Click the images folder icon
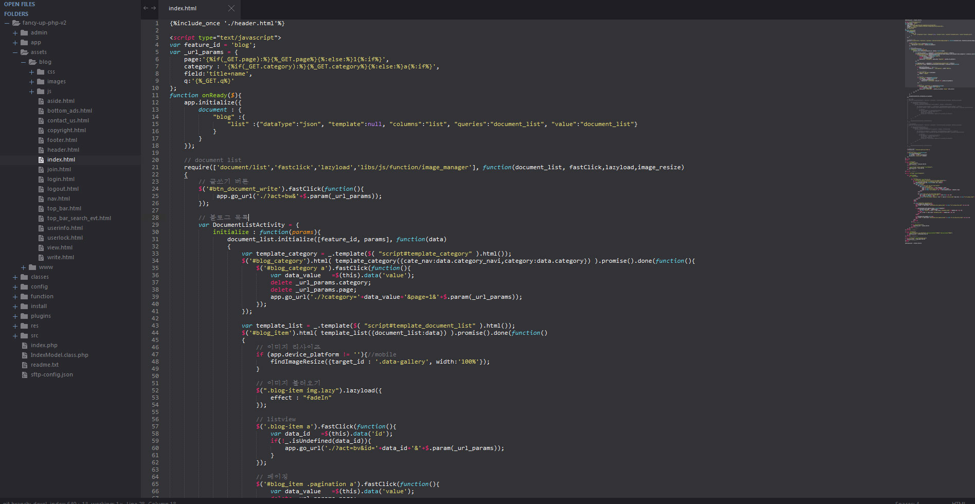The height and width of the screenshot is (504, 975). click(41, 81)
